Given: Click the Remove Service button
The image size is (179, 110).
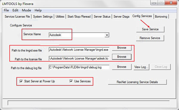Looking at the screenshot, I should click(150, 38).
